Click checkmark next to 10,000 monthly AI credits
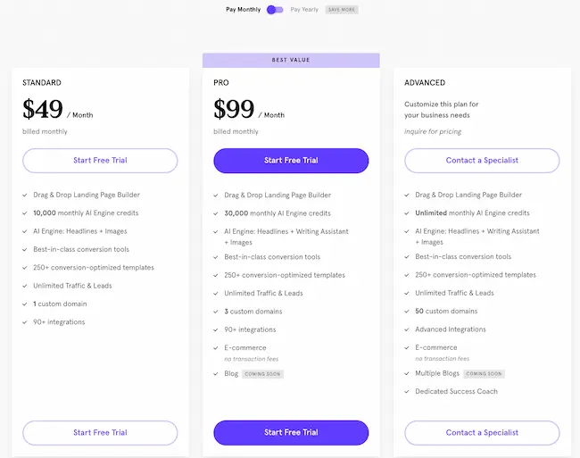Image resolution: width=580 pixels, height=458 pixels. [25, 213]
